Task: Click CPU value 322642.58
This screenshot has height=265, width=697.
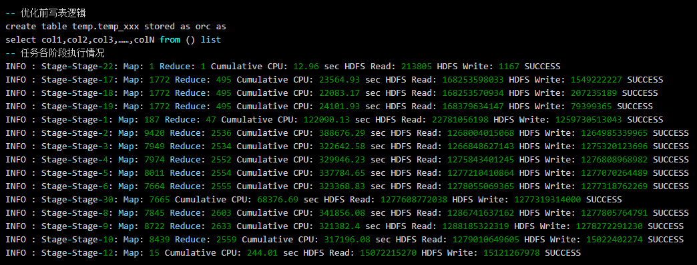Action: 342,146
